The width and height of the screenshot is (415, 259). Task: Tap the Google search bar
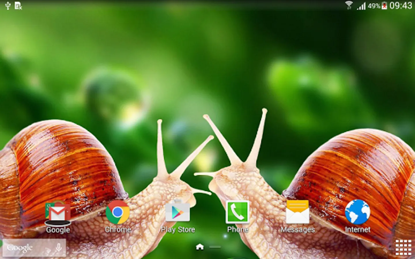(x=34, y=248)
